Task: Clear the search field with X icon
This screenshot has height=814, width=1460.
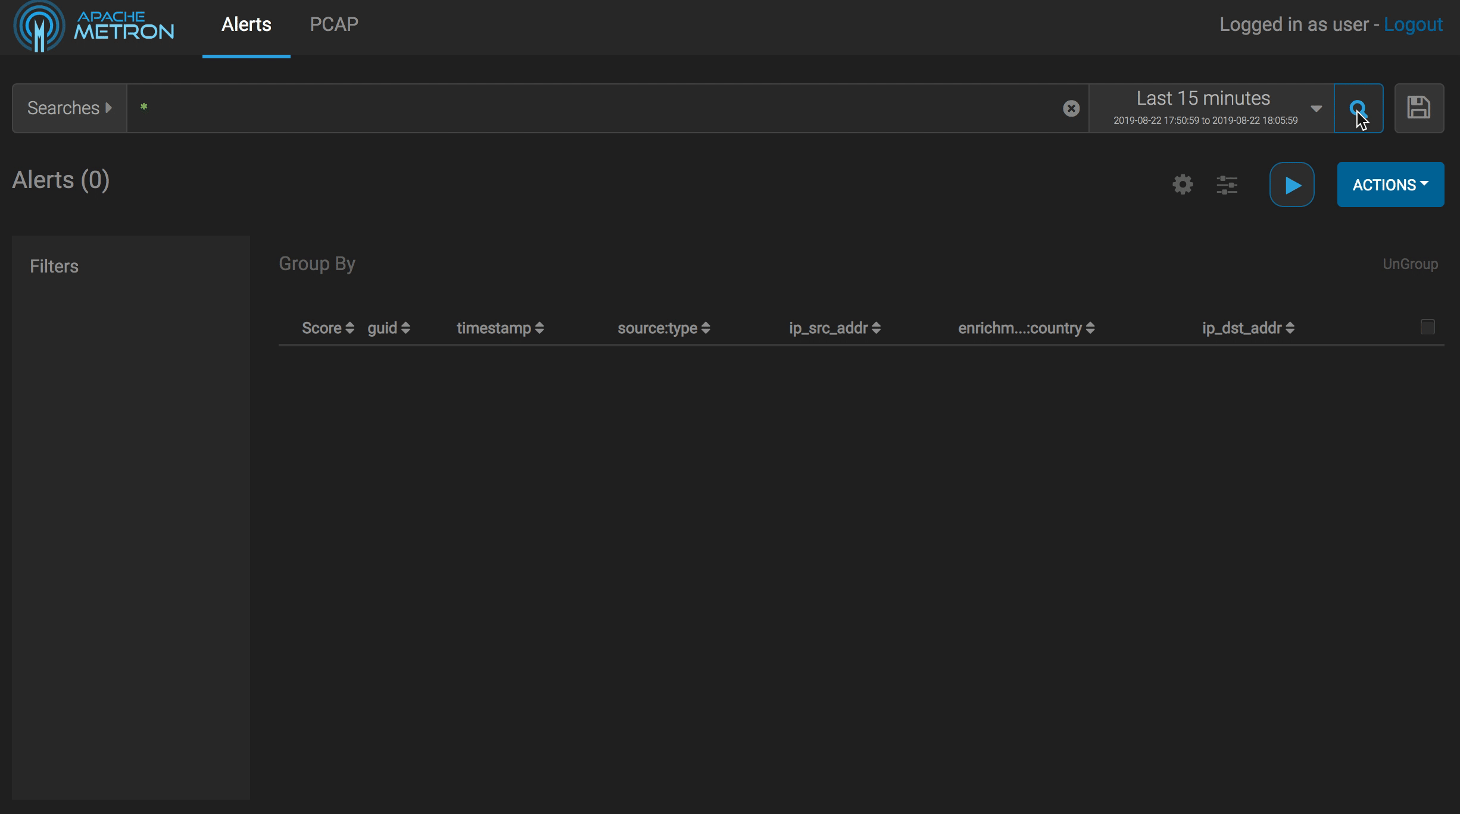Action: click(1071, 108)
